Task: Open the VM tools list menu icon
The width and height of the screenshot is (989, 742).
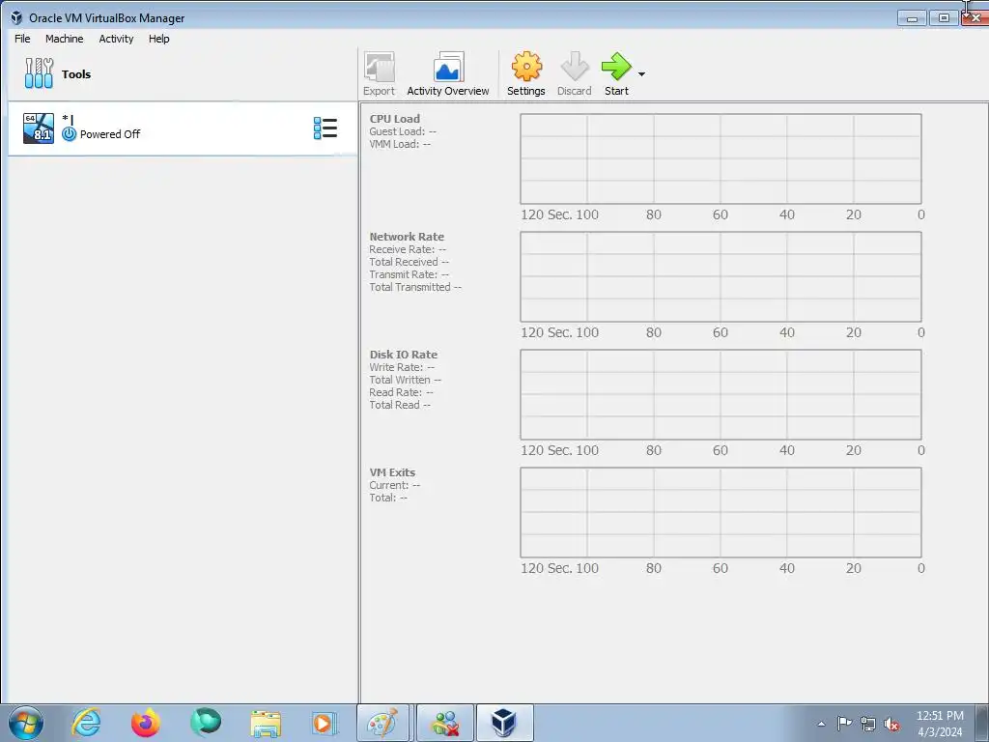Action: pos(325,128)
